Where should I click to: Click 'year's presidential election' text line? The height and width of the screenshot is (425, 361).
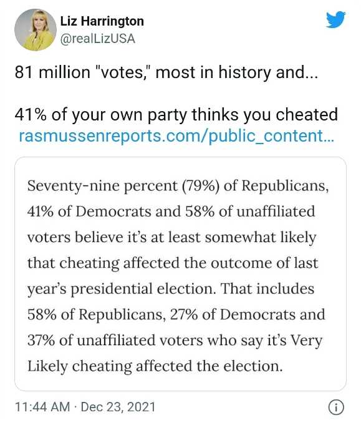pyautogui.click(x=171, y=289)
